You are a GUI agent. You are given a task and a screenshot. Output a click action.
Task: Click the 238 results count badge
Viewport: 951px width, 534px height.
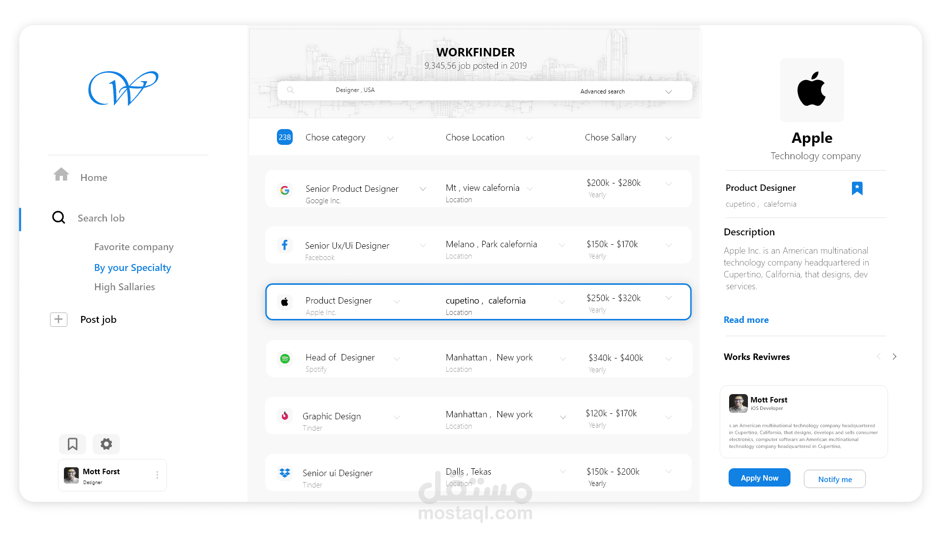(x=285, y=137)
